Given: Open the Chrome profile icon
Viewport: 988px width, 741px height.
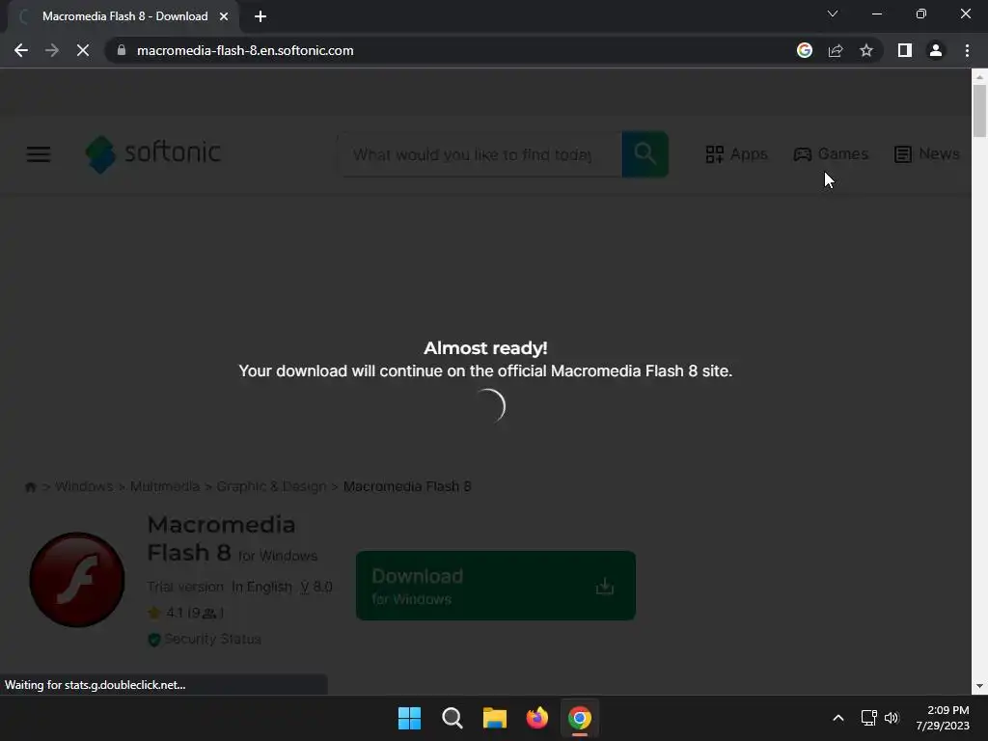Looking at the screenshot, I should tap(936, 50).
